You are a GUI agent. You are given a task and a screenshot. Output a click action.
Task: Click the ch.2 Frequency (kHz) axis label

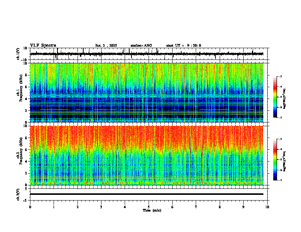(19, 150)
